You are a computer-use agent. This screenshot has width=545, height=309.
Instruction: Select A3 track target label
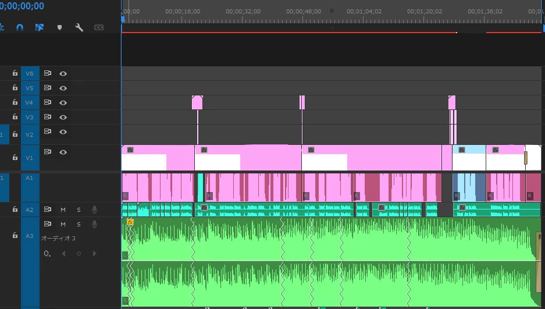pyautogui.click(x=30, y=262)
